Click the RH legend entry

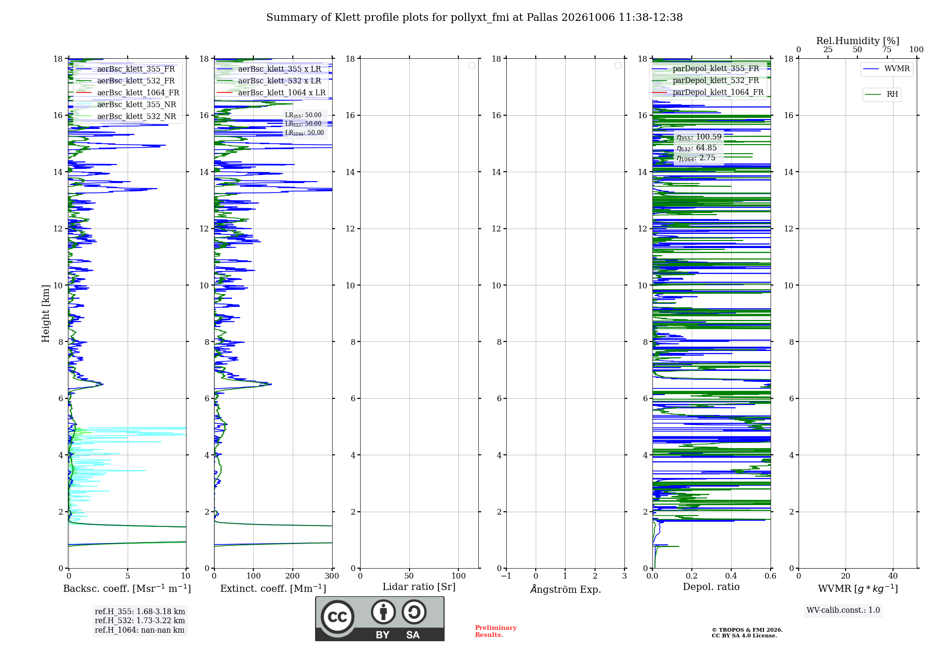882,94
